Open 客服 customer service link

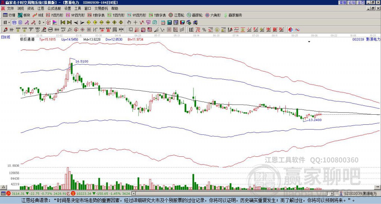[x=343, y=3]
